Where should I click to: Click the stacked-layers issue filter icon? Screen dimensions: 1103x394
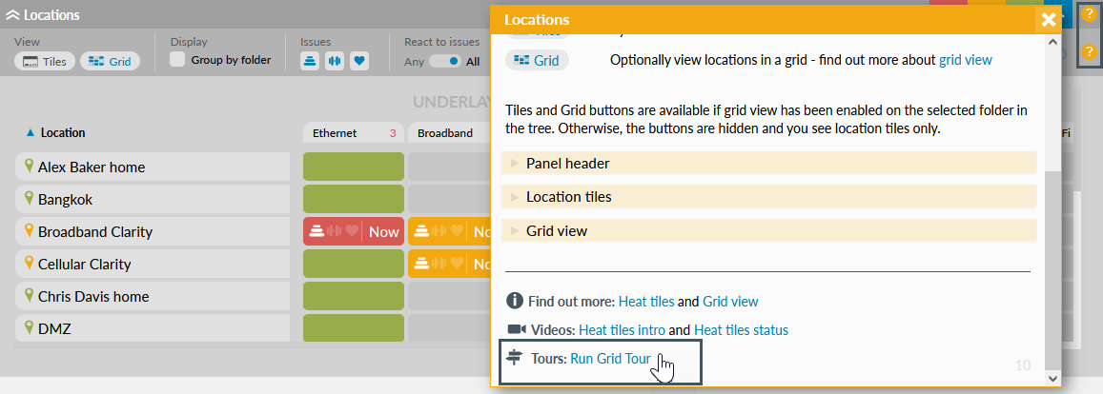(x=311, y=61)
